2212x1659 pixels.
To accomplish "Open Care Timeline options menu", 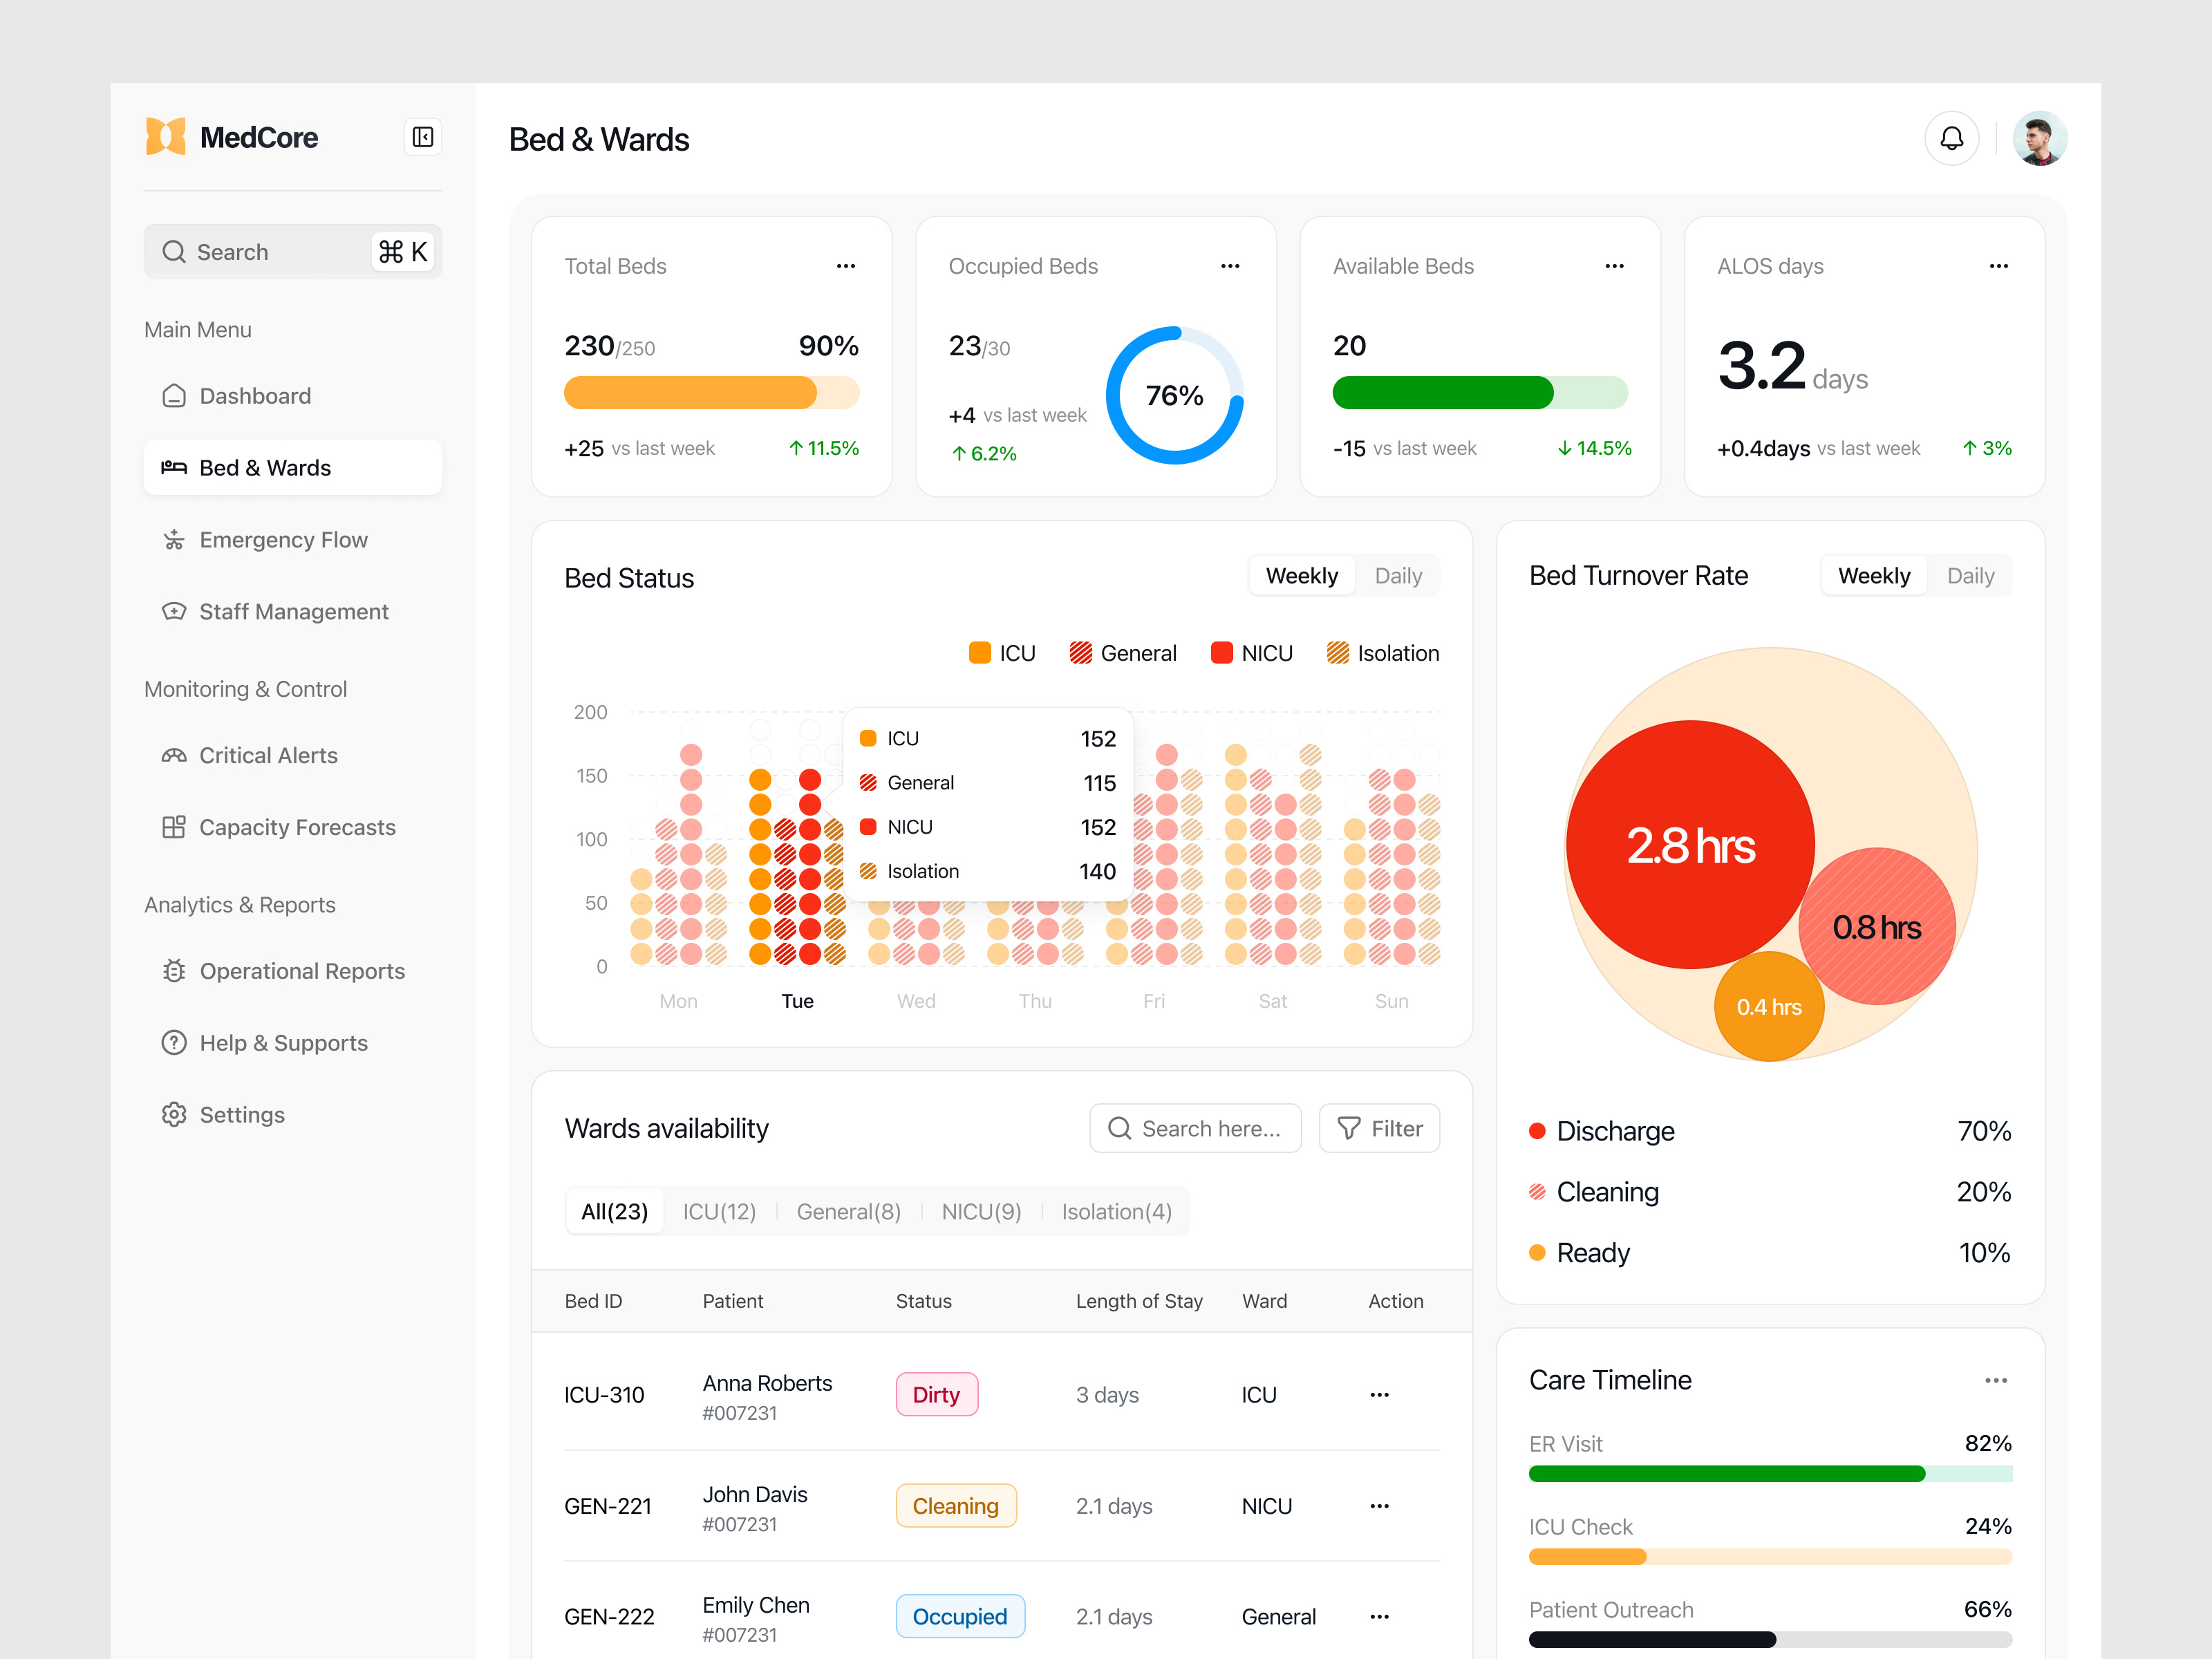I will [1996, 1381].
